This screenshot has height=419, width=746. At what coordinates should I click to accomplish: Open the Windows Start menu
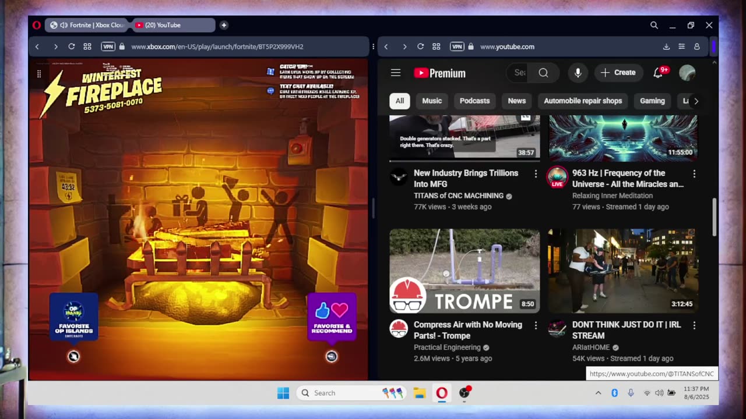283,393
